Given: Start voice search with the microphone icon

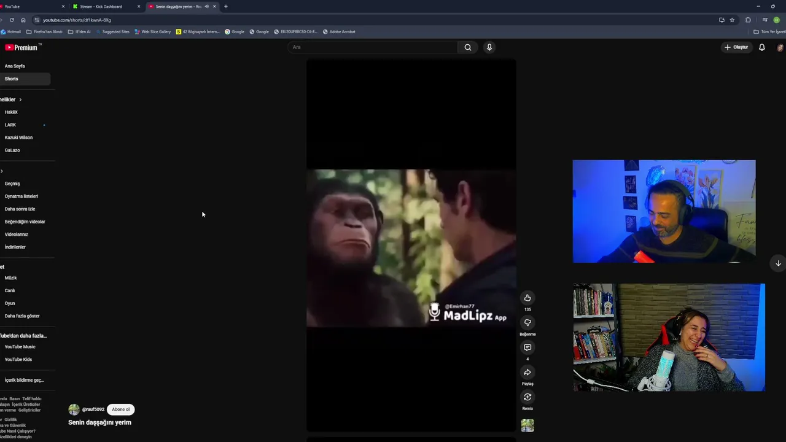Looking at the screenshot, I should (x=489, y=47).
